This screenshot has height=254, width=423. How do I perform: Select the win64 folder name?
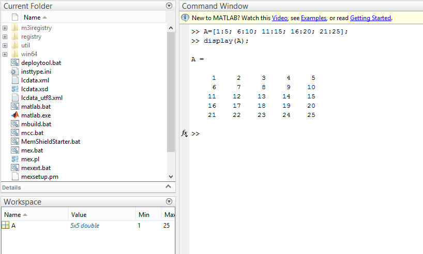click(29, 54)
